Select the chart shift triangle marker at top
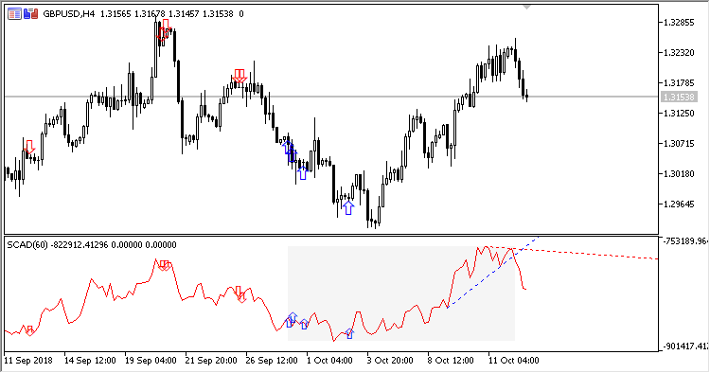 (x=526, y=8)
